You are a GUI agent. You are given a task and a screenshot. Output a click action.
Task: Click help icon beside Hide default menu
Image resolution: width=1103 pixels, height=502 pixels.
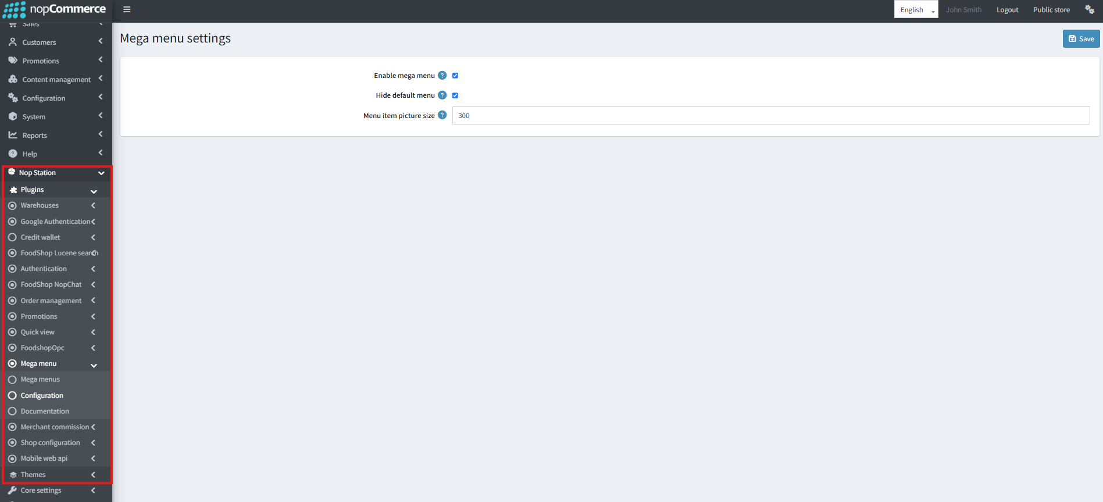(442, 95)
